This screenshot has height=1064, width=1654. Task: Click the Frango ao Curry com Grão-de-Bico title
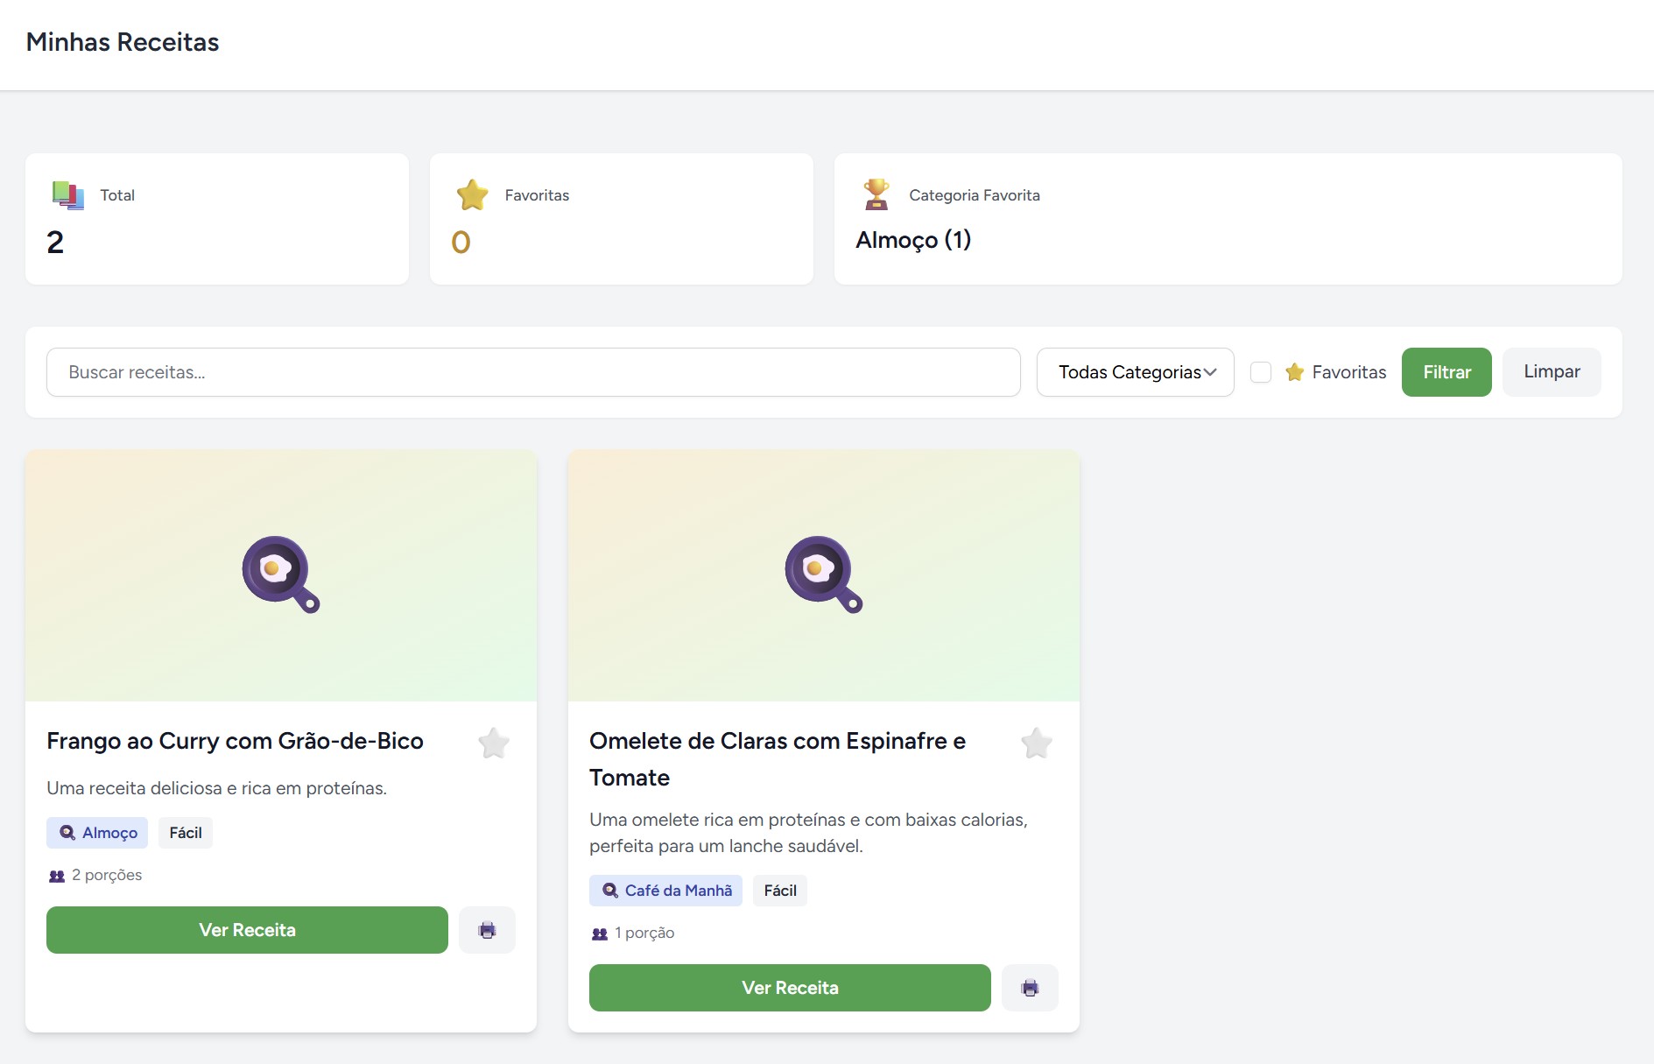click(235, 741)
